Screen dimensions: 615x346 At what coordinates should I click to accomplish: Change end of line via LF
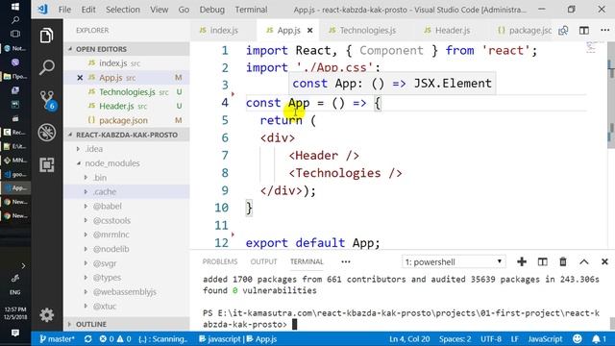(515, 339)
